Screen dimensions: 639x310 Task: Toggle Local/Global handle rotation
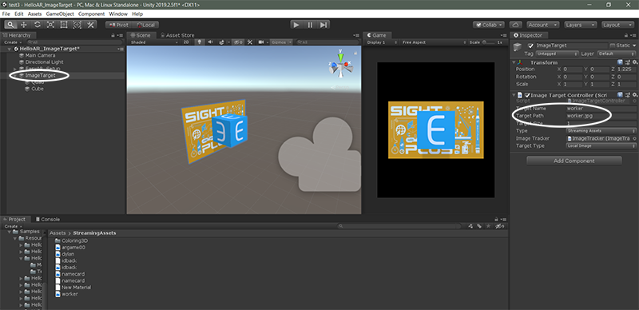tap(145, 25)
